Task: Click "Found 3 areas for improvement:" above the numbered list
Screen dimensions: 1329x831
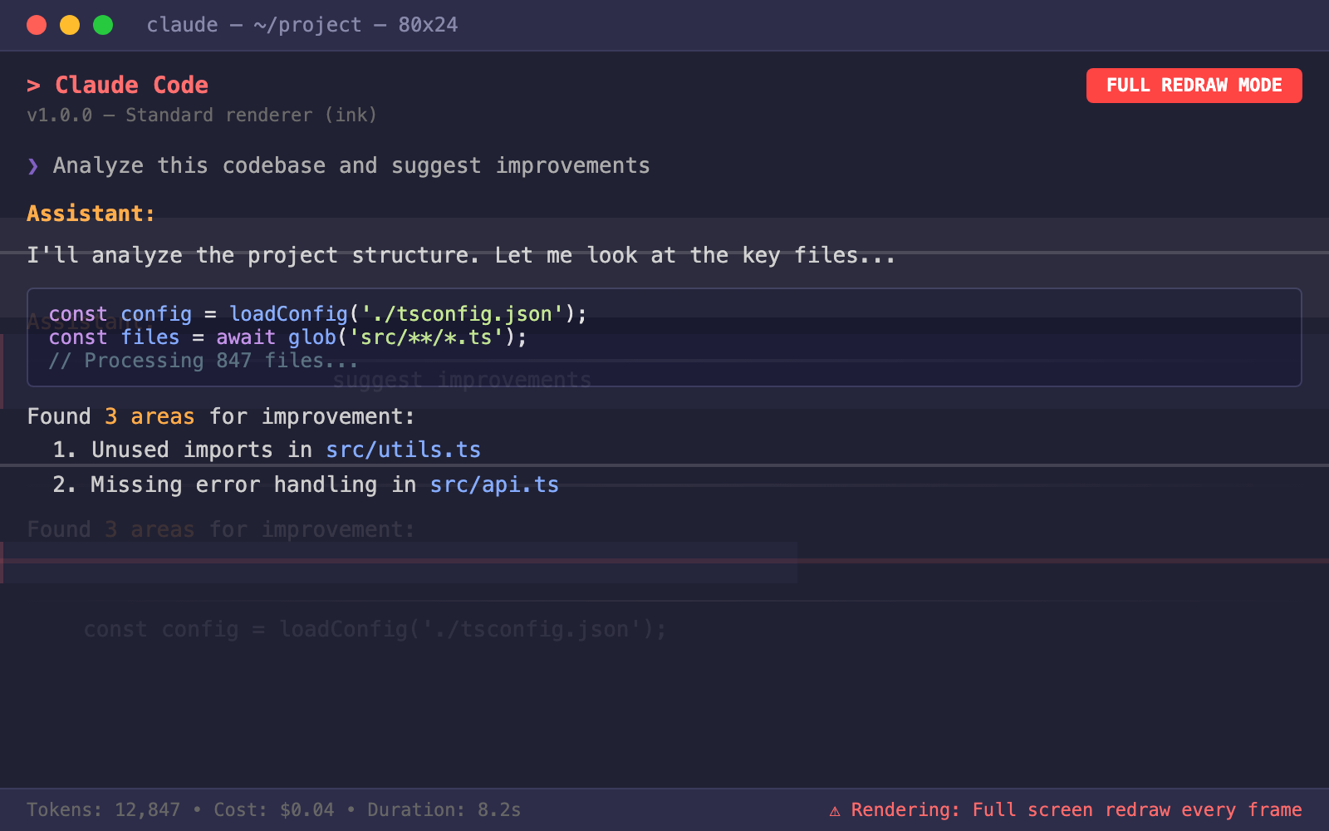Action: pyautogui.click(x=221, y=416)
